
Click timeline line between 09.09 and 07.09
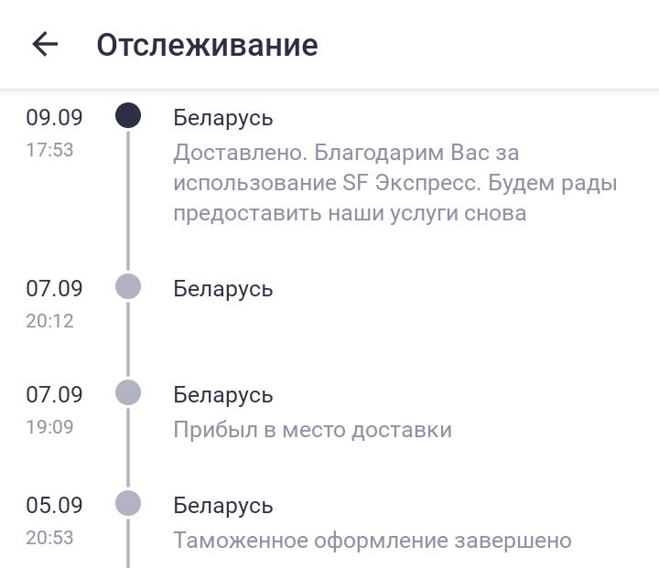click(128, 201)
